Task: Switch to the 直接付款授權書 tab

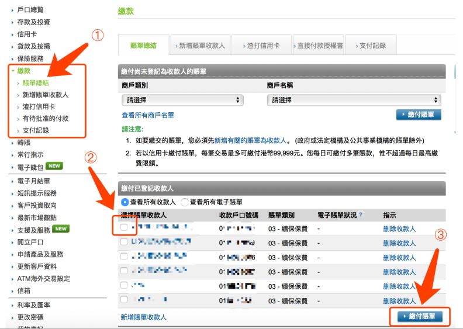Action: (x=318, y=45)
